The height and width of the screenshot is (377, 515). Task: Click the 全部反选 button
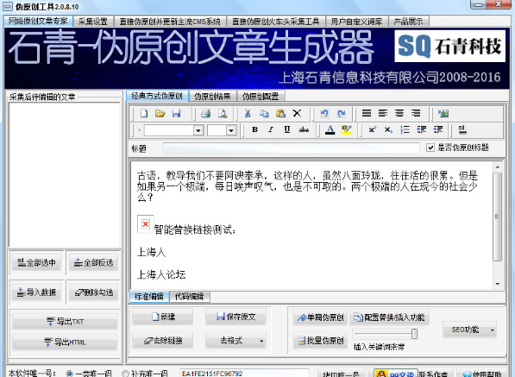[94, 262]
